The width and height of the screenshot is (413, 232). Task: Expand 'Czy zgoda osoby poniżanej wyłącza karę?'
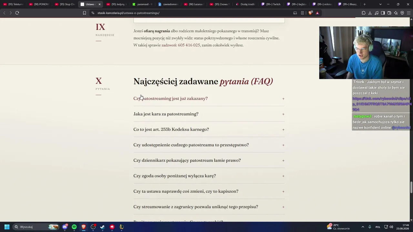coord(209,176)
